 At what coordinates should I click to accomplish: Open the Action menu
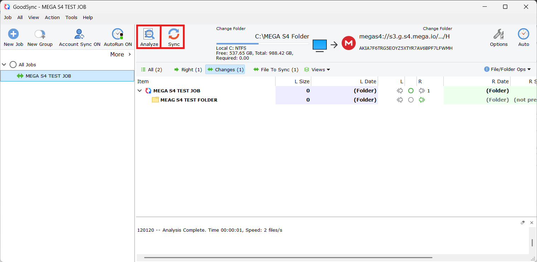(52, 17)
